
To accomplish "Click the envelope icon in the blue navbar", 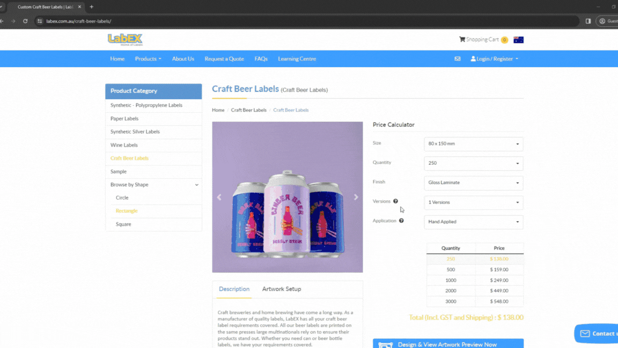I will (x=457, y=59).
